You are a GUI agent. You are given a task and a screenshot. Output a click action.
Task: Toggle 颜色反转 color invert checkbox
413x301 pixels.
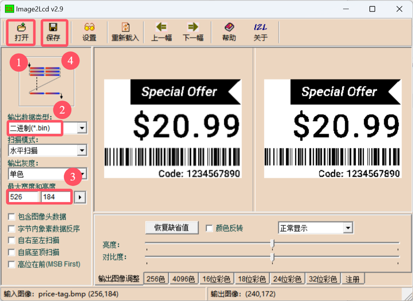209,228
